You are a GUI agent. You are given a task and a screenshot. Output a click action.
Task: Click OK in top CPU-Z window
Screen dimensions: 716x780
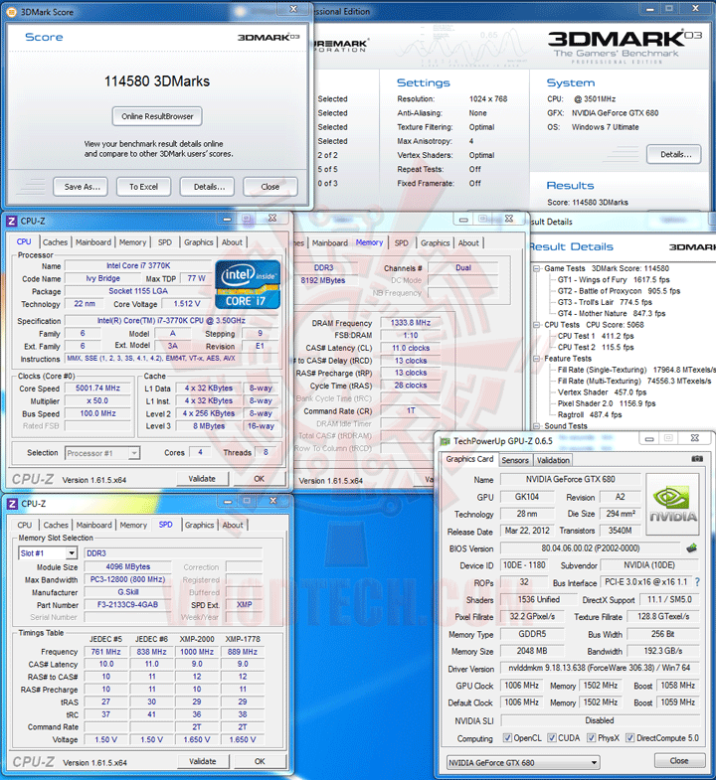(x=260, y=479)
